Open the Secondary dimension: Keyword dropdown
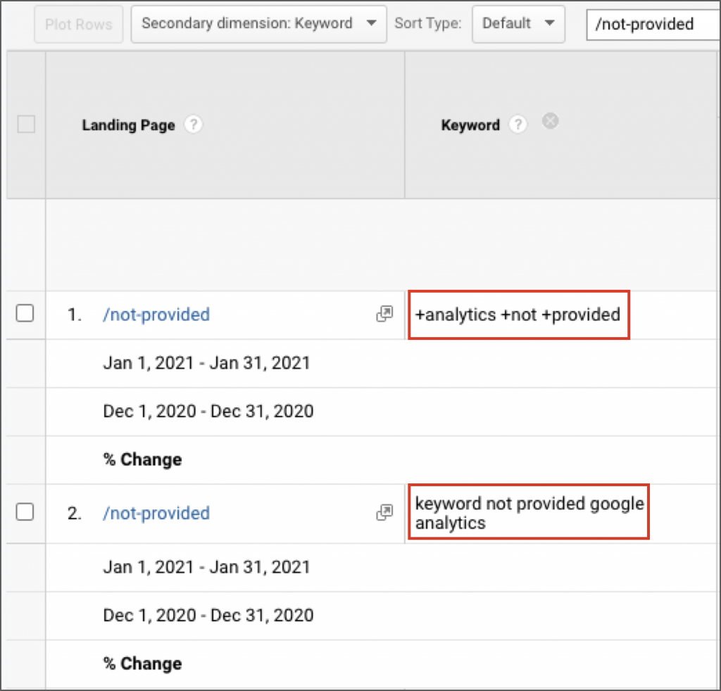The width and height of the screenshot is (721, 691). (259, 25)
